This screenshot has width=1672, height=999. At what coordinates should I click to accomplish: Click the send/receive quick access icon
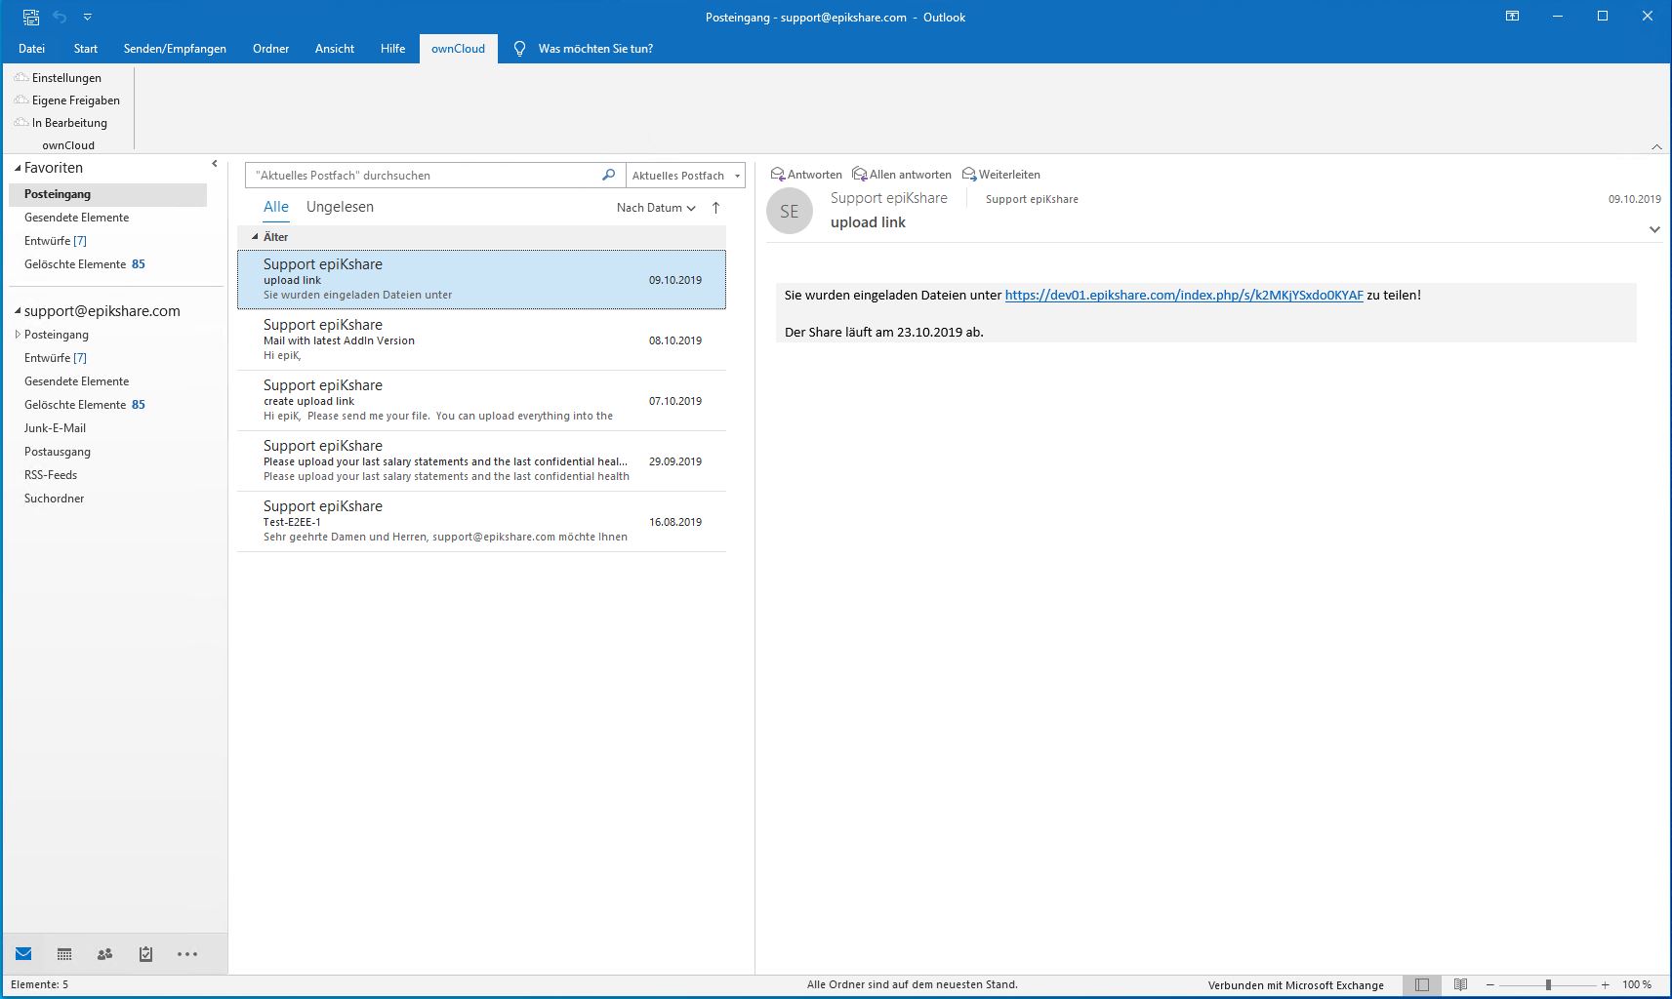(x=31, y=17)
